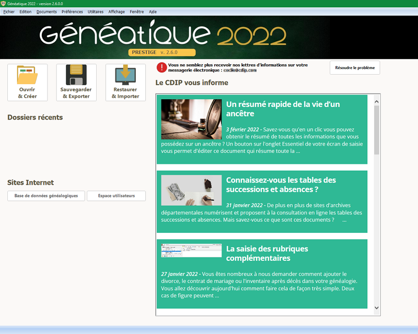Click the Le CDIP vous informe heading
This screenshot has height=334, width=418.
(192, 82)
